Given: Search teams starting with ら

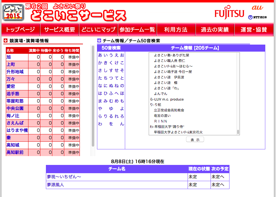Looking at the screenshot, I should [x=100, y=116].
